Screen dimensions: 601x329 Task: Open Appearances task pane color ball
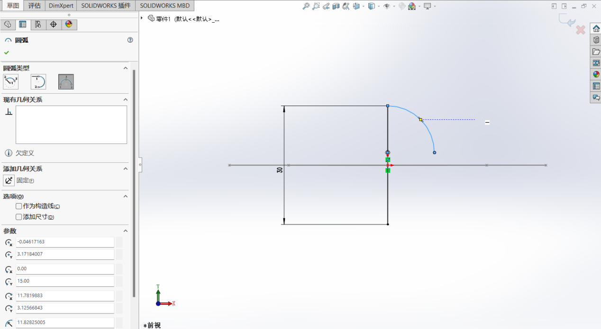point(596,74)
